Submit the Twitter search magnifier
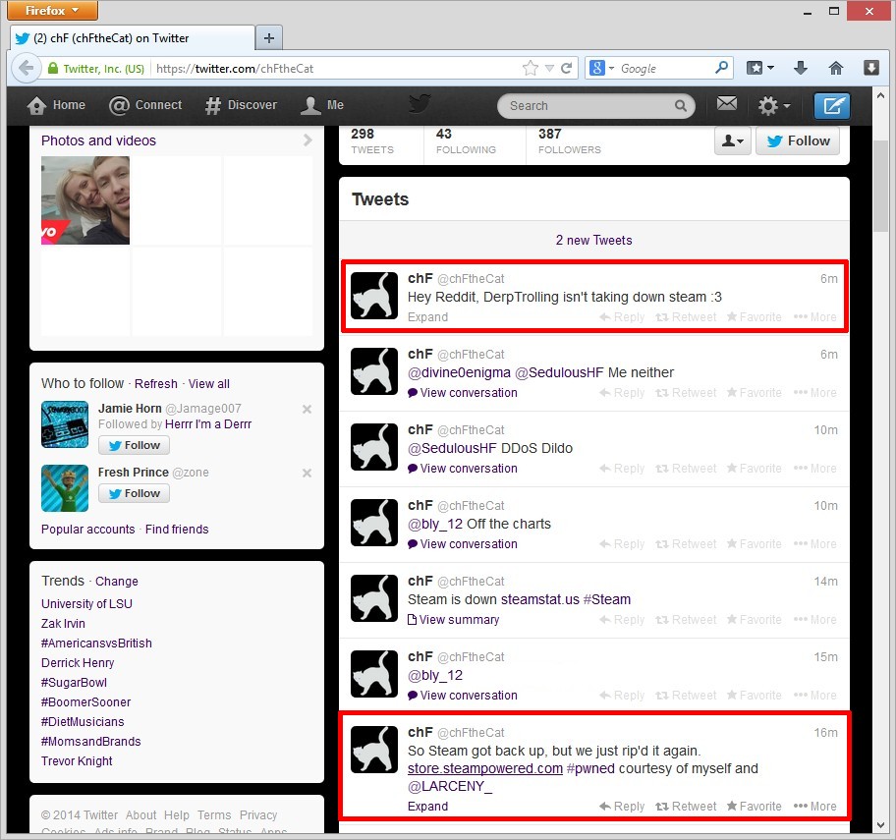The width and height of the screenshot is (896, 840). 680,106
